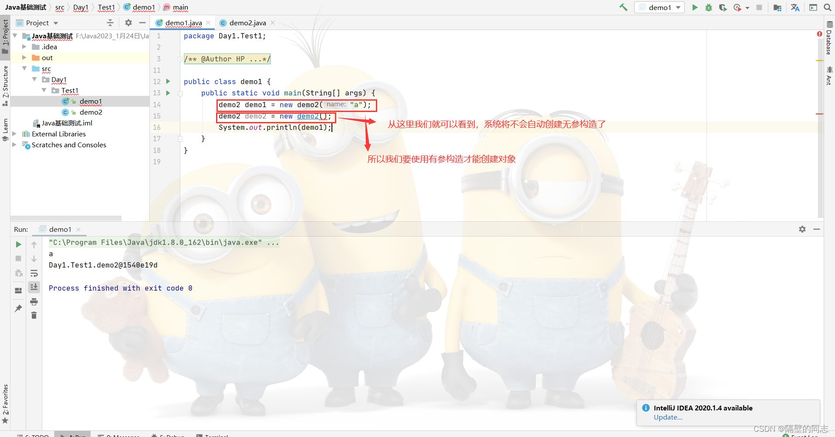
Task: Close the demo1.java tab
Action: (209, 23)
